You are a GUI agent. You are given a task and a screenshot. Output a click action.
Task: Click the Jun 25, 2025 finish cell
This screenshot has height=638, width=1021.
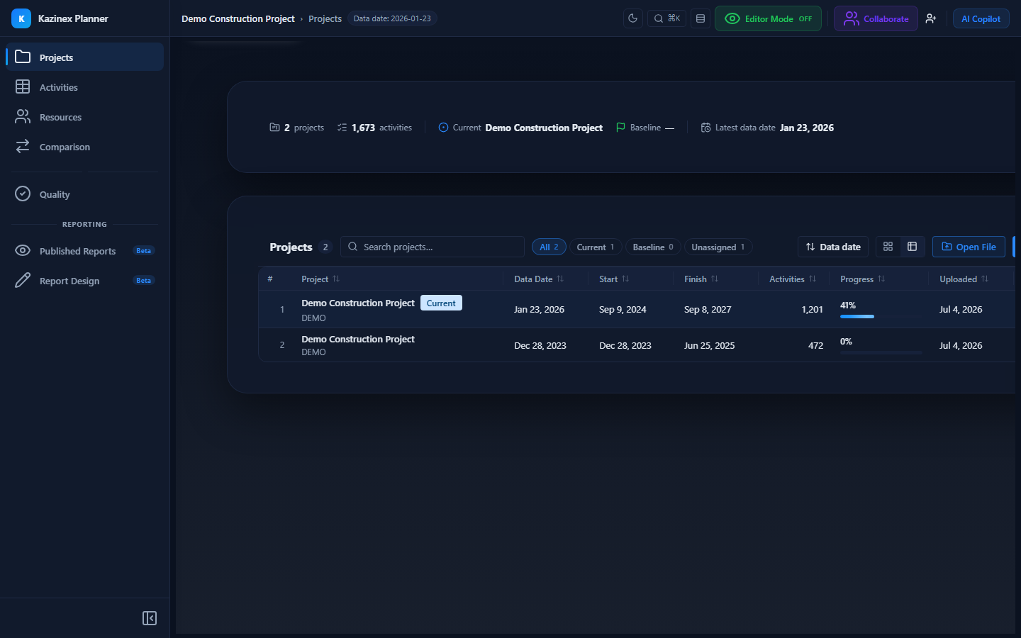pos(709,345)
